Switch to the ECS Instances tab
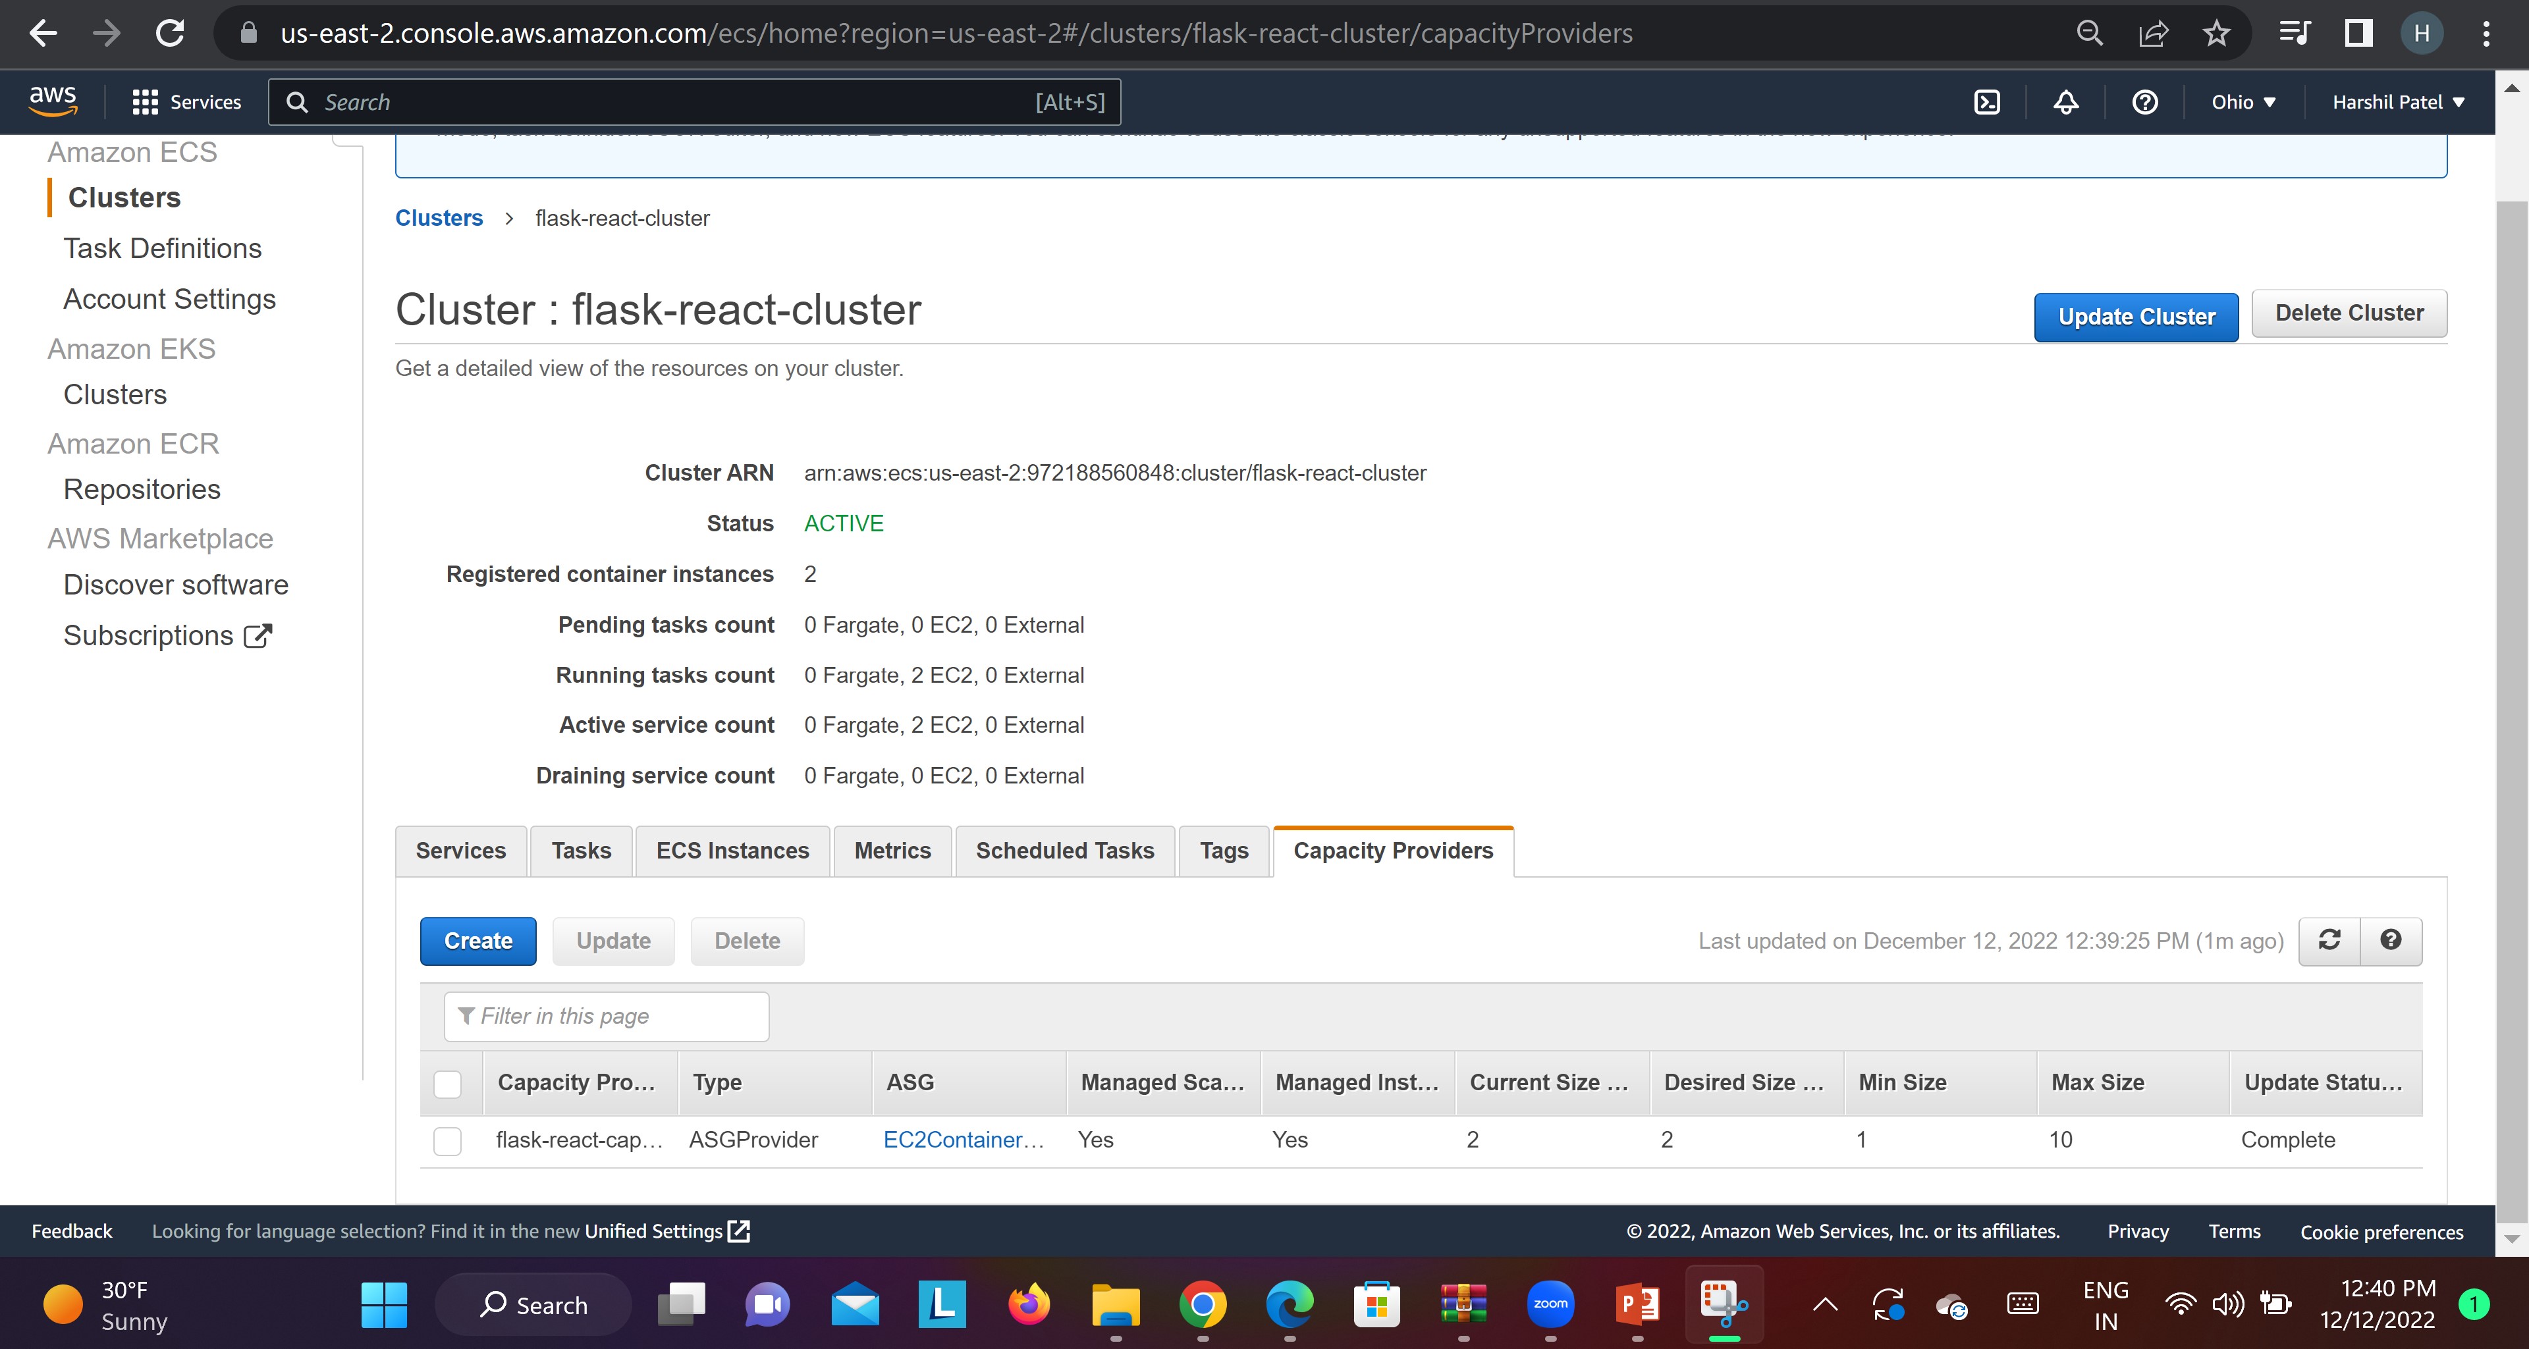Screen dimensions: 2529x1349 point(732,851)
